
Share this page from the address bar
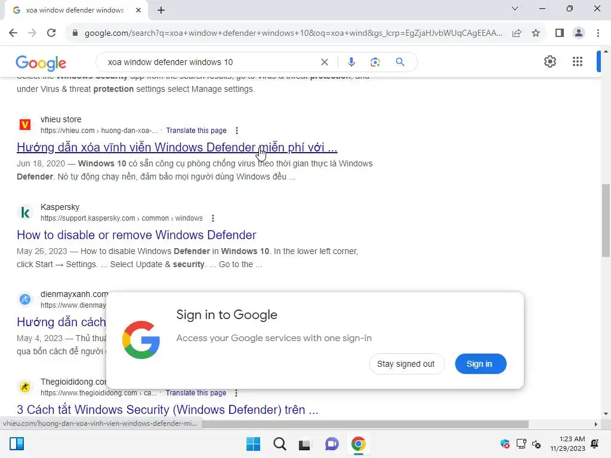pos(517,33)
